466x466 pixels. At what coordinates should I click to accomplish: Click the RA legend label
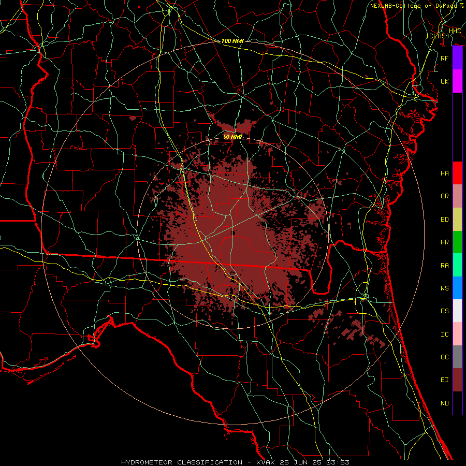tap(444, 265)
